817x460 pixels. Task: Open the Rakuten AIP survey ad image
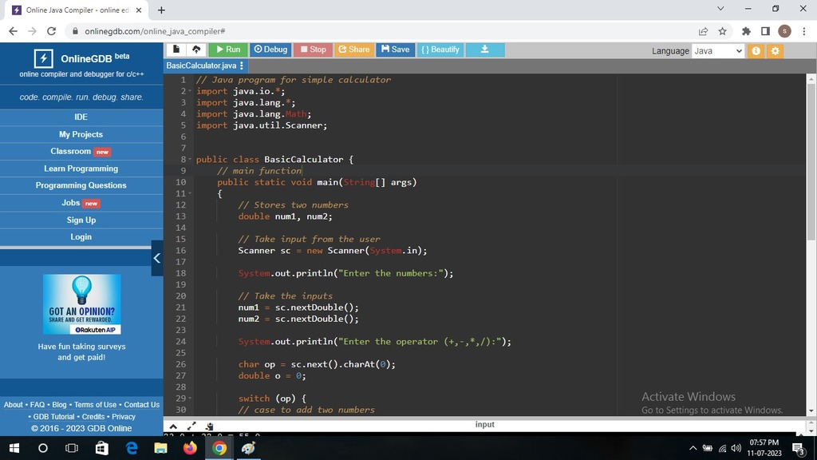click(x=82, y=304)
